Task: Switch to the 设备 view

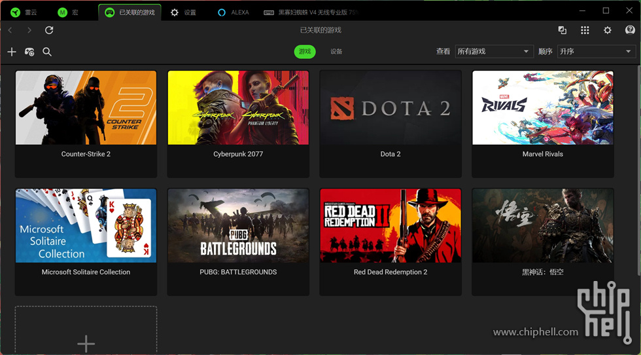Action: click(x=336, y=52)
